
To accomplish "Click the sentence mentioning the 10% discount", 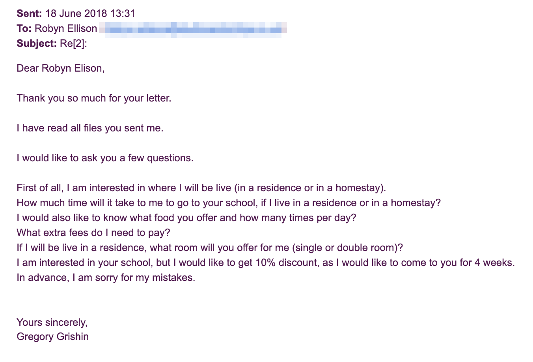I will tap(266, 262).
